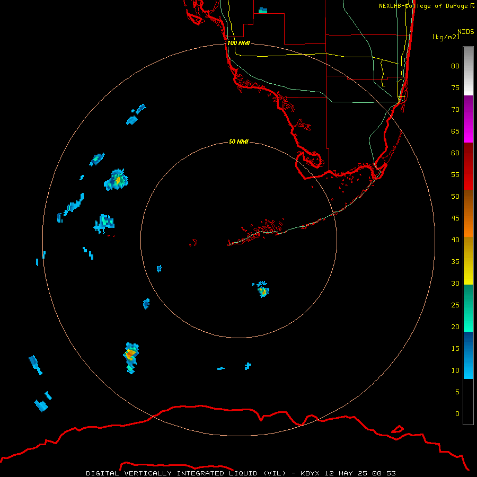Click the 65 value on the color scale
Screen dimensions: 477x477
[455, 131]
